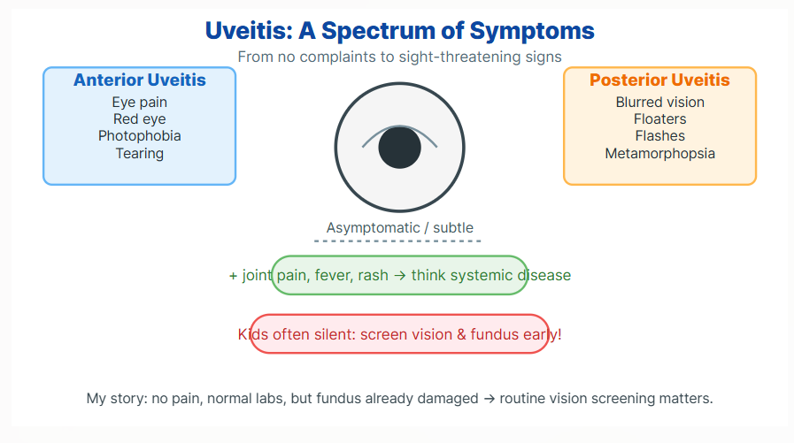Click "Floaters" in the posterior list

click(659, 119)
